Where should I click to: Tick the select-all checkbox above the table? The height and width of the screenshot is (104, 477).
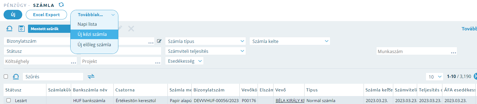[x=6, y=77]
